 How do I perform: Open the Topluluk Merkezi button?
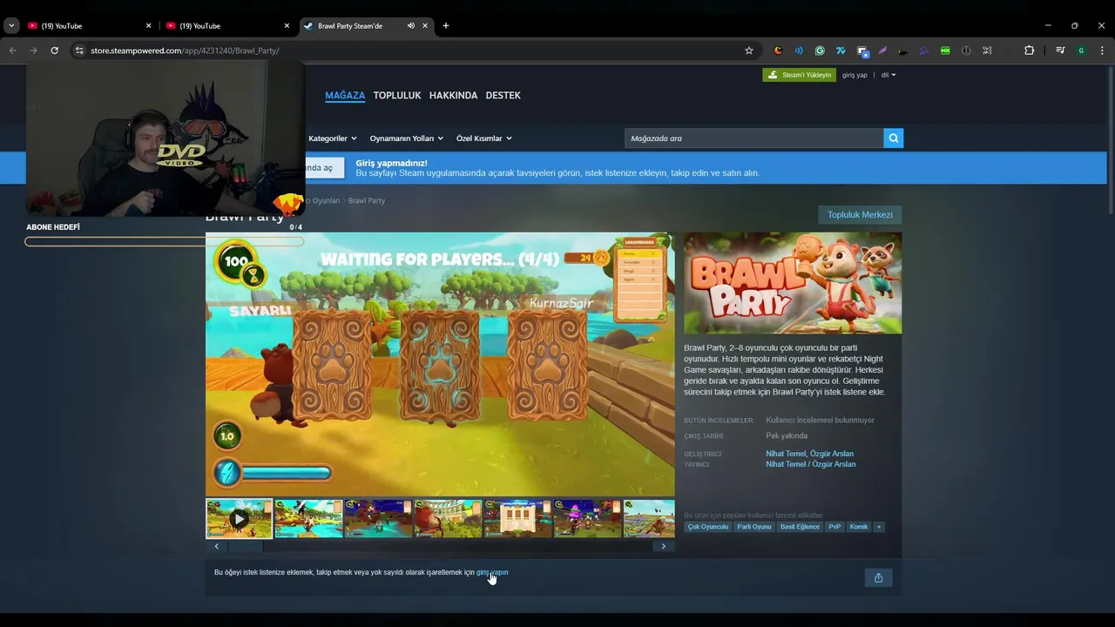[860, 214]
